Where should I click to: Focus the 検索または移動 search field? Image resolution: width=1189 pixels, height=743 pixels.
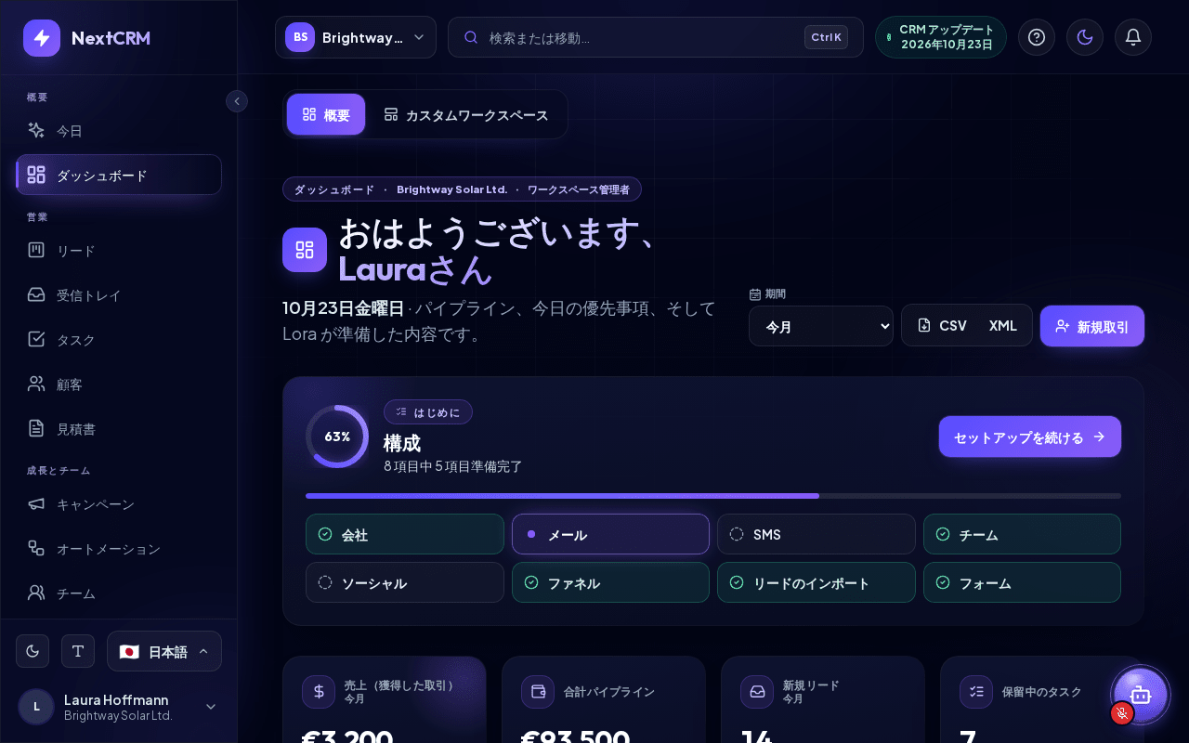click(x=656, y=37)
